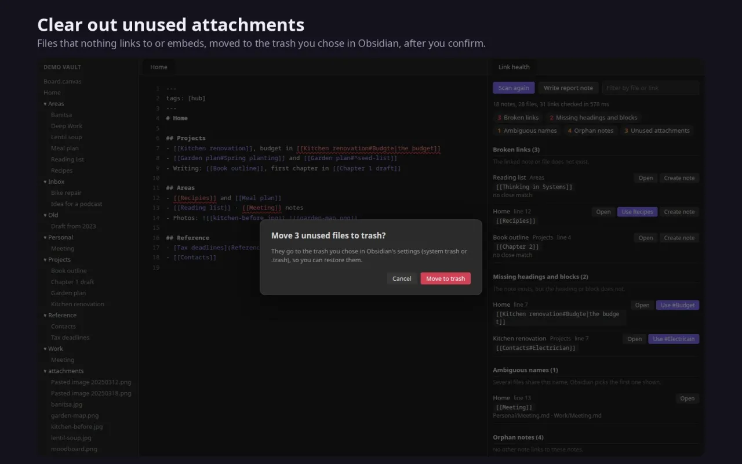Select the Orphan notes chip
This screenshot has width=742, height=464.
(590, 131)
